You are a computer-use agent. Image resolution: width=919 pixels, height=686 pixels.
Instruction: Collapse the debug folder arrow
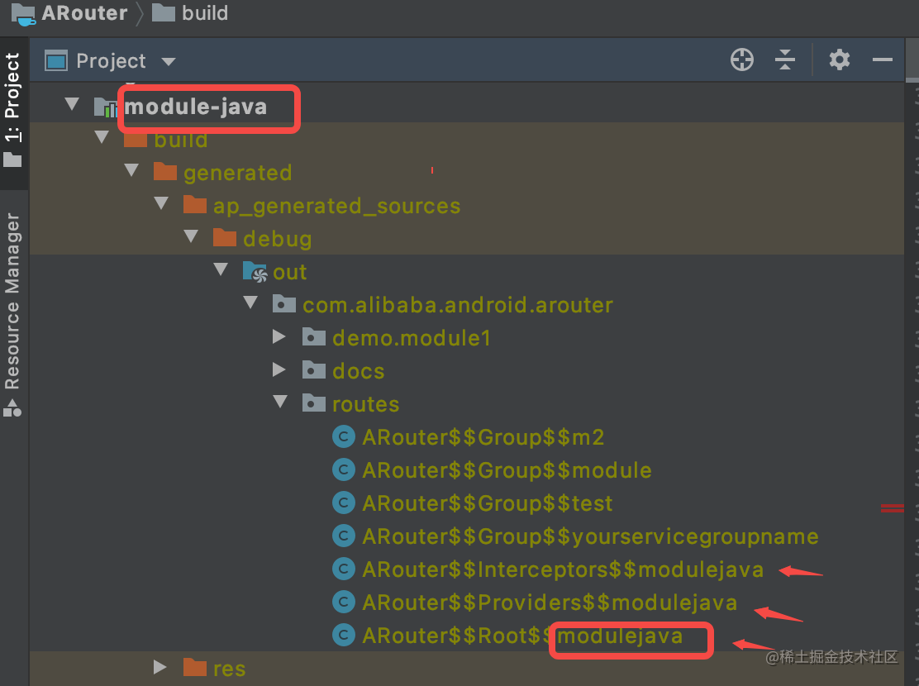[191, 236]
